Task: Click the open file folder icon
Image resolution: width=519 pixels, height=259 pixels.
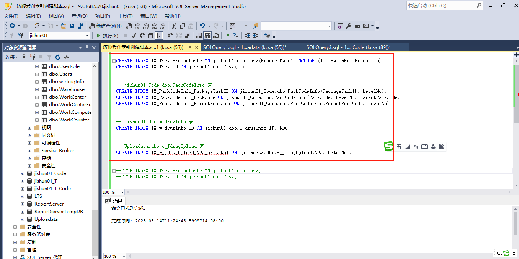Action: (63, 26)
